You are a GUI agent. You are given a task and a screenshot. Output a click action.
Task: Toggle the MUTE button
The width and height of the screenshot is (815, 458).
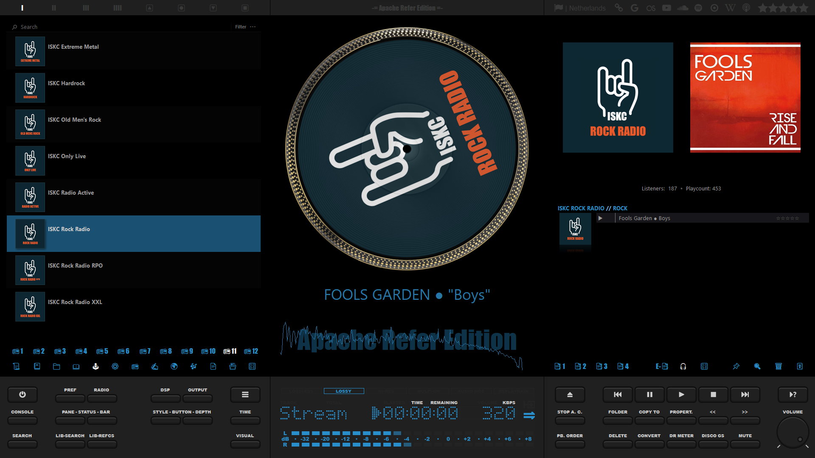[x=745, y=444]
